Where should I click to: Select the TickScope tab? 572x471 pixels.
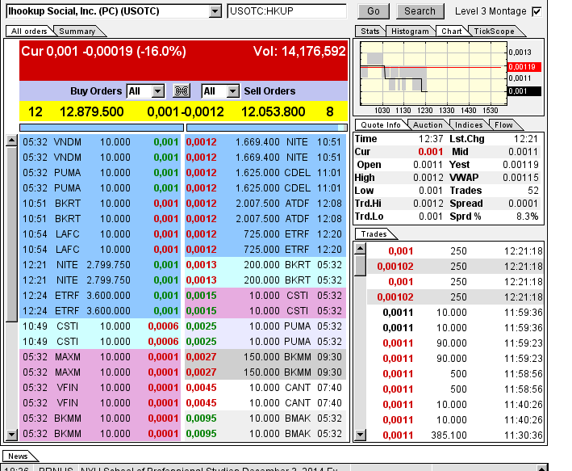pos(493,32)
